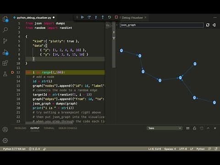Grab the debug toolbar drag handle
220x165 pixels.
coord(77,17)
